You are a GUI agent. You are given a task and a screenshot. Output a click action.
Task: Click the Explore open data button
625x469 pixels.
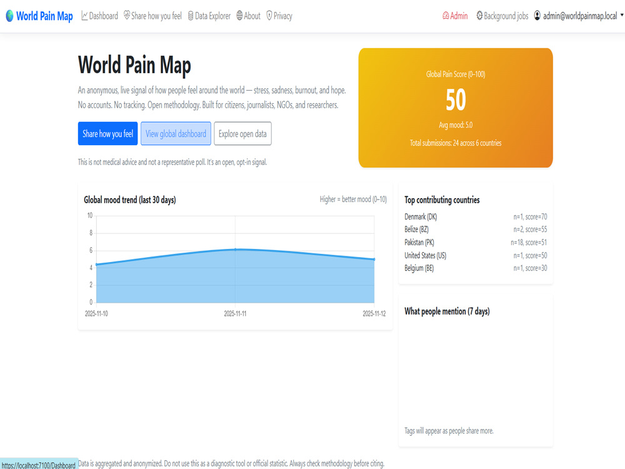tap(242, 134)
